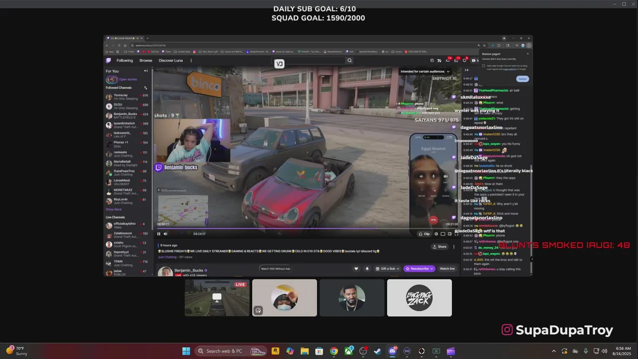This screenshot has width=638, height=359.
Task: Click the Twitch logo home icon
Action: (108, 60)
